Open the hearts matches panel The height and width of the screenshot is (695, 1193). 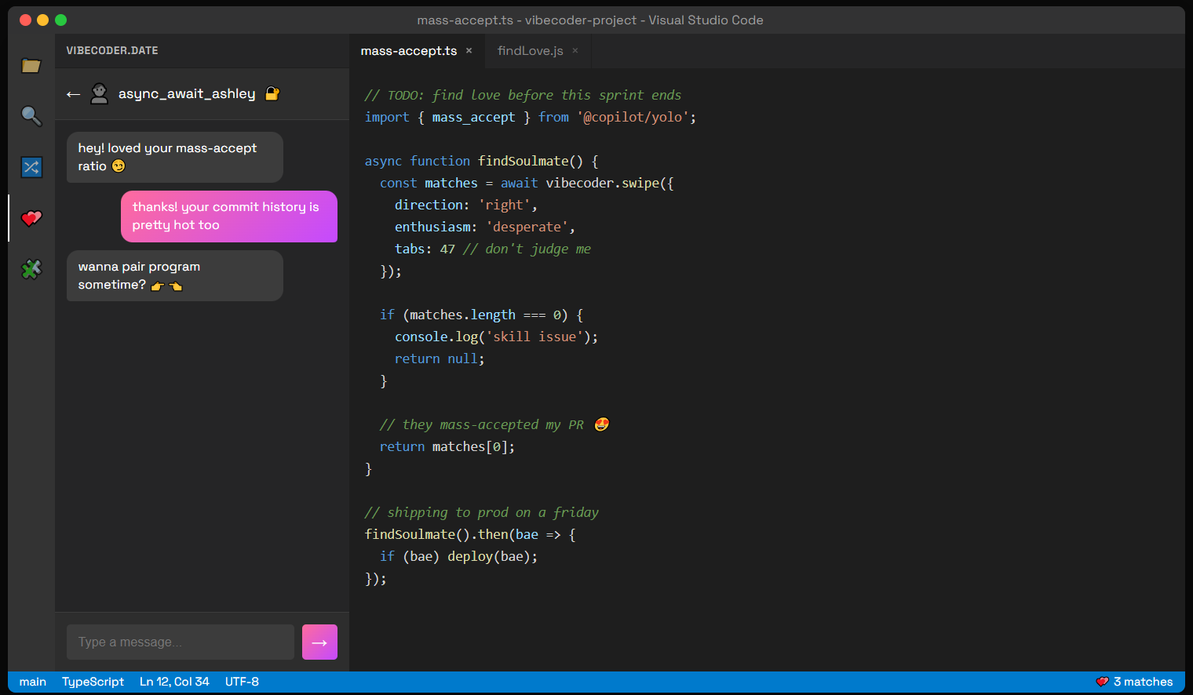(31, 218)
